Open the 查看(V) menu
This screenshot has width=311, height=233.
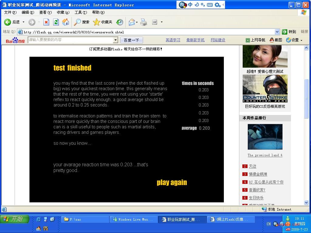point(45,12)
